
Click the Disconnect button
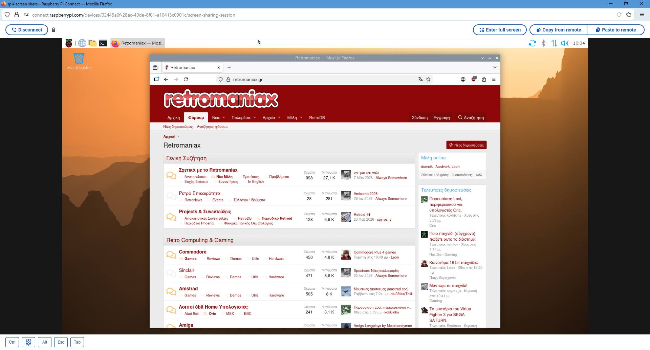click(27, 30)
